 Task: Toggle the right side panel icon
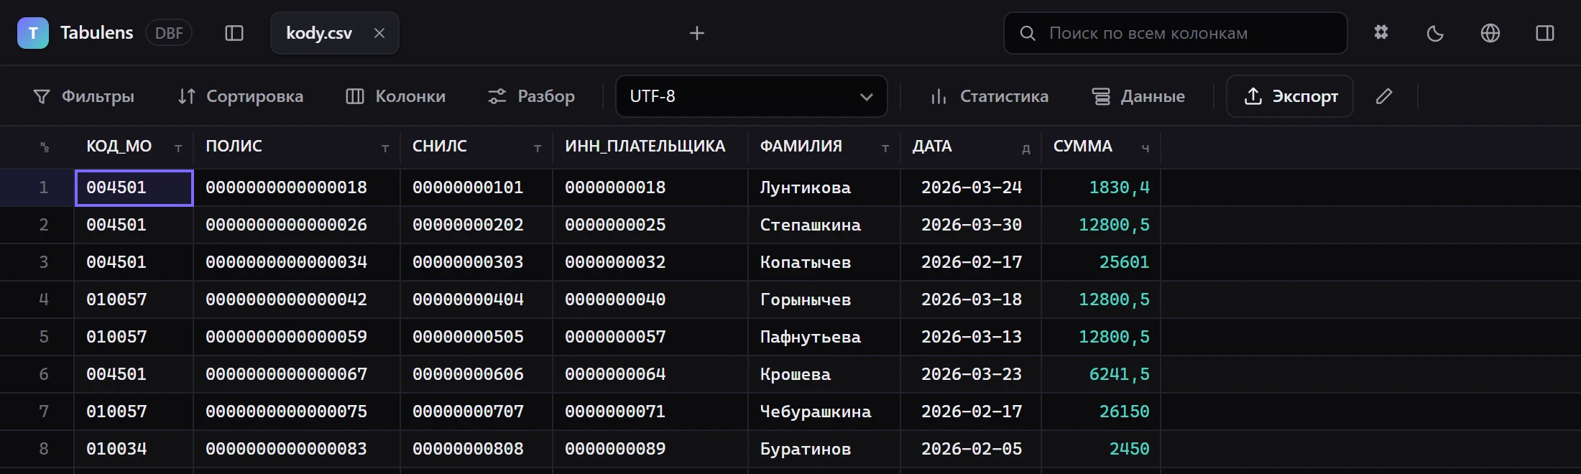coord(1545,33)
